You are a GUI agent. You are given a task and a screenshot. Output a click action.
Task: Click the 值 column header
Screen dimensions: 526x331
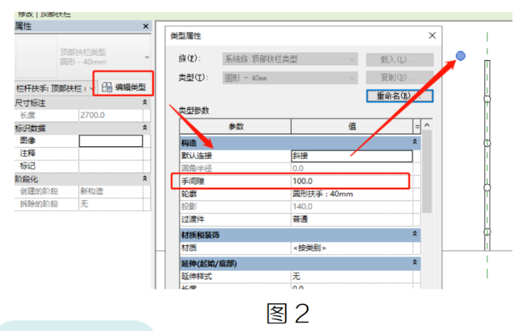[x=352, y=126]
